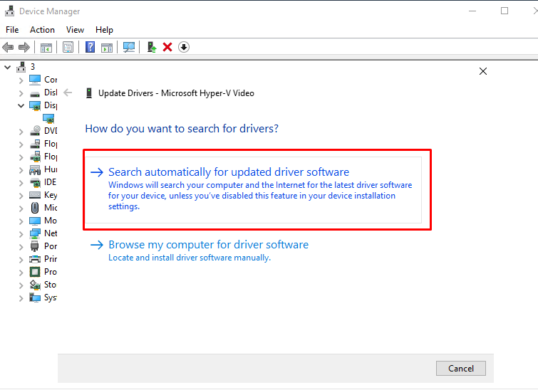
Task: Select the Human Interface Devices tree icon
Action: pos(35,169)
